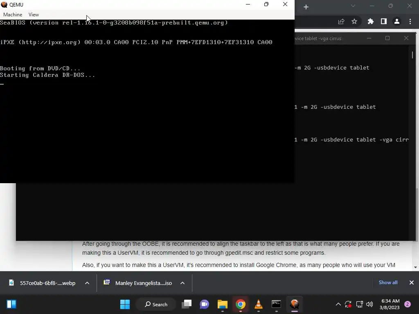Expand options for the webp download
The image size is (419, 314).
click(x=87, y=283)
